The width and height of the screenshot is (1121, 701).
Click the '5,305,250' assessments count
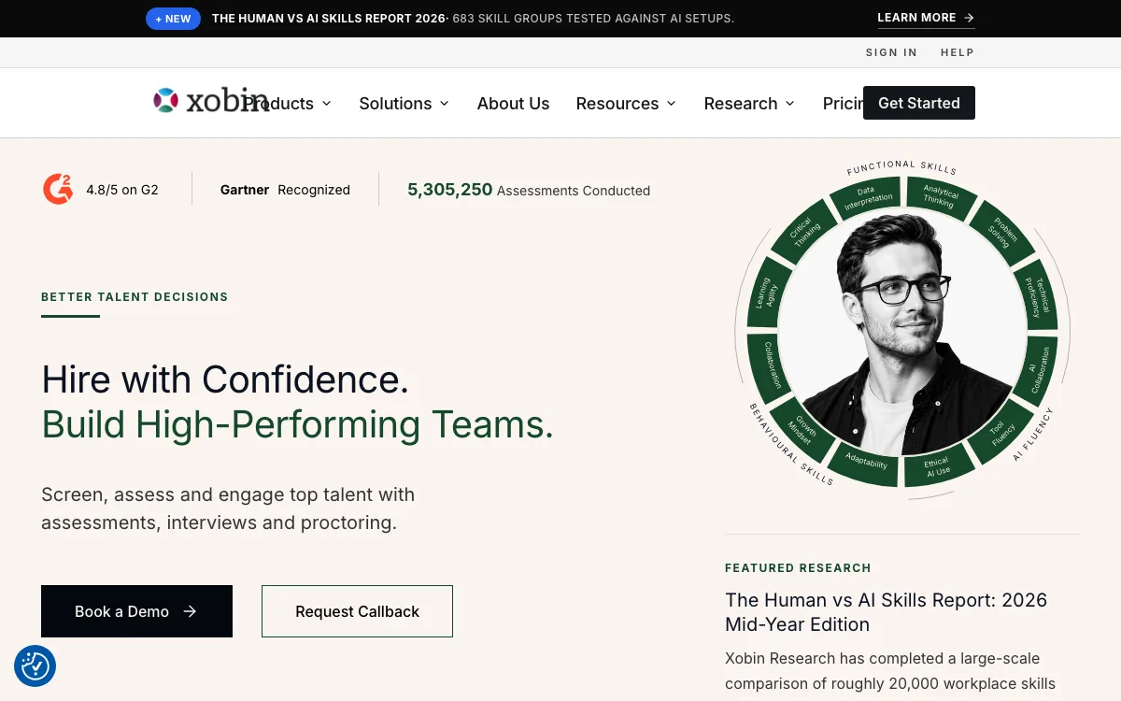449,190
